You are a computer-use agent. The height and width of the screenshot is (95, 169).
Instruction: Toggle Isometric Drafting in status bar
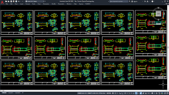(129, 93)
